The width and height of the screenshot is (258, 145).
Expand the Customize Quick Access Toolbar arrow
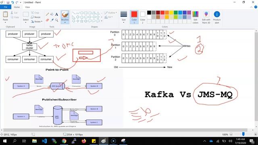pyautogui.click(x=21, y=2)
